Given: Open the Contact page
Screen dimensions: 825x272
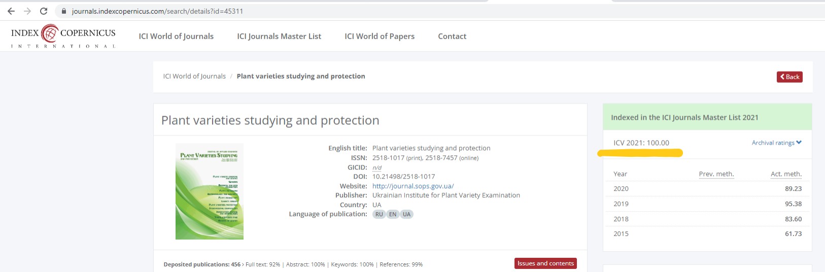Looking at the screenshot, I should 452,37.
